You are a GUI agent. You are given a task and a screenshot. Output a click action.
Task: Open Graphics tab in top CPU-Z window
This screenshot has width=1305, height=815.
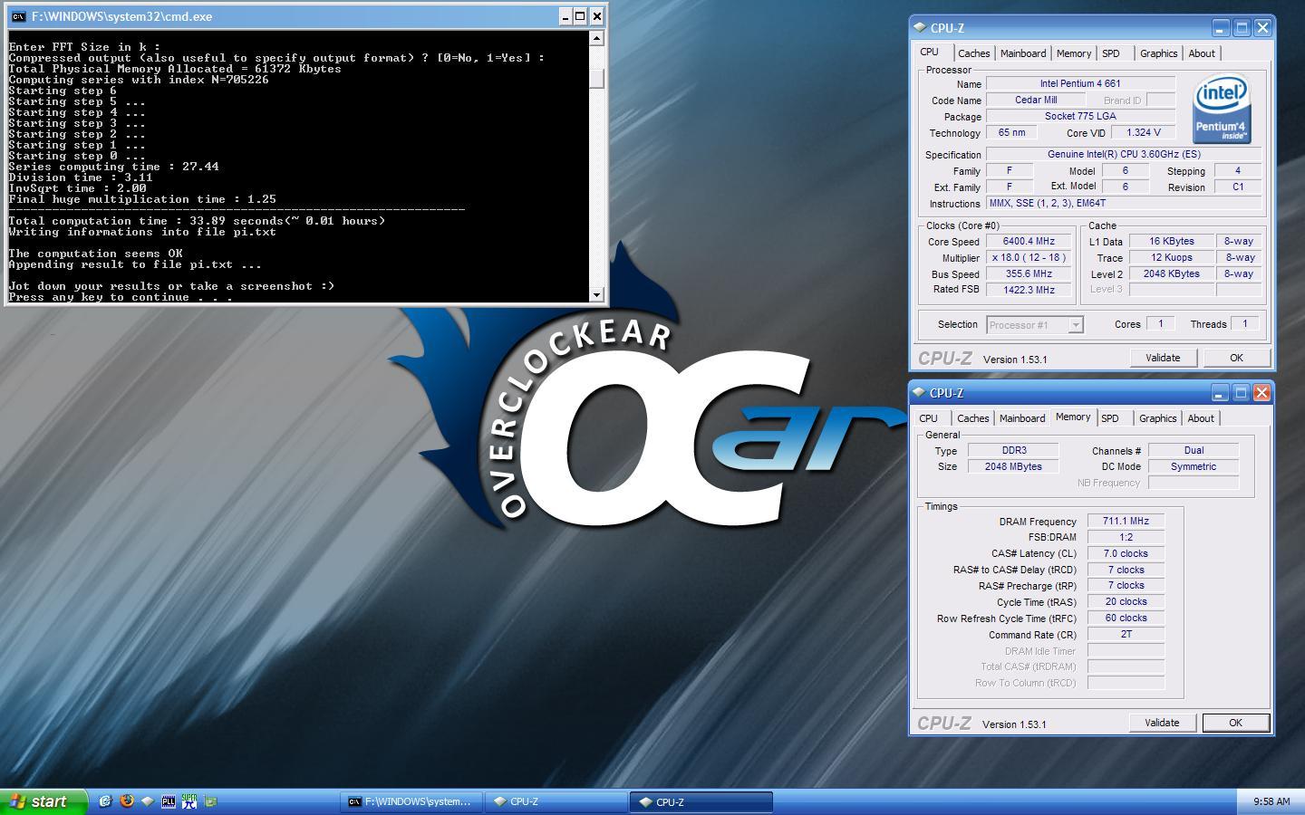(x=1159, y=53)
